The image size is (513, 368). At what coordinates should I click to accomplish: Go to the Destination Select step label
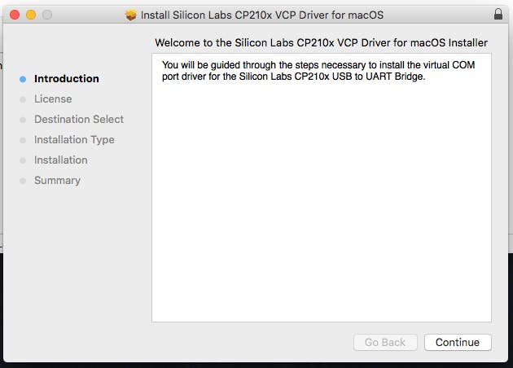tap(79, 120)
